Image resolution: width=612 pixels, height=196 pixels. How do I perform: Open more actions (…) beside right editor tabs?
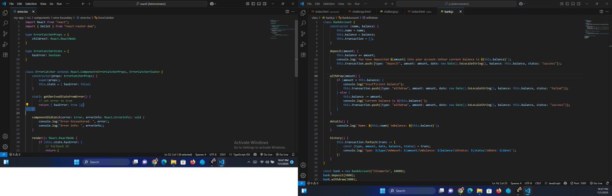tap(607, 11)
